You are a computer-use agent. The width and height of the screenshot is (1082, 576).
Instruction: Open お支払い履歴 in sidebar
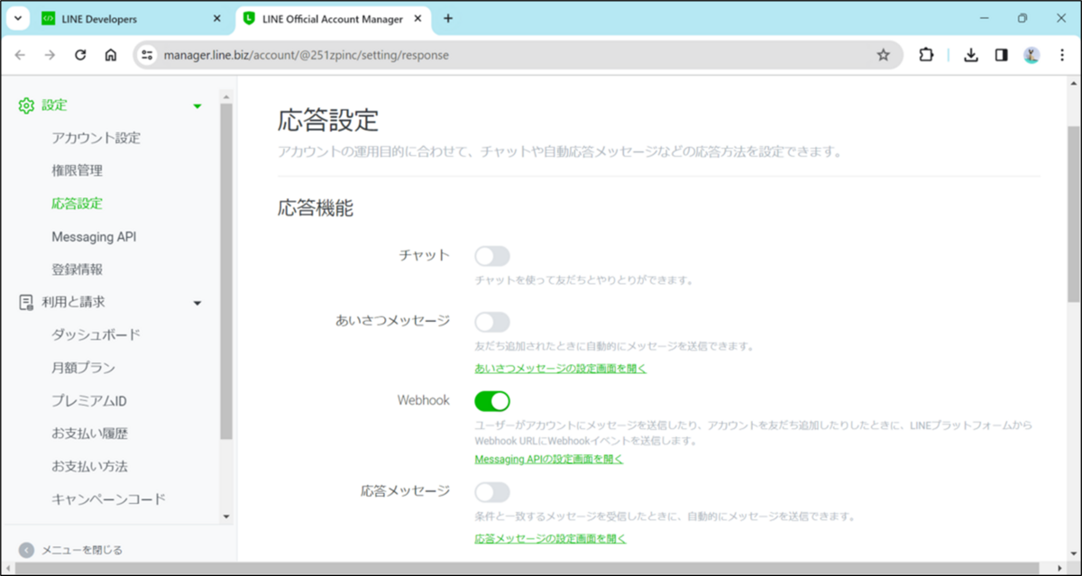(x=89, y=434)
